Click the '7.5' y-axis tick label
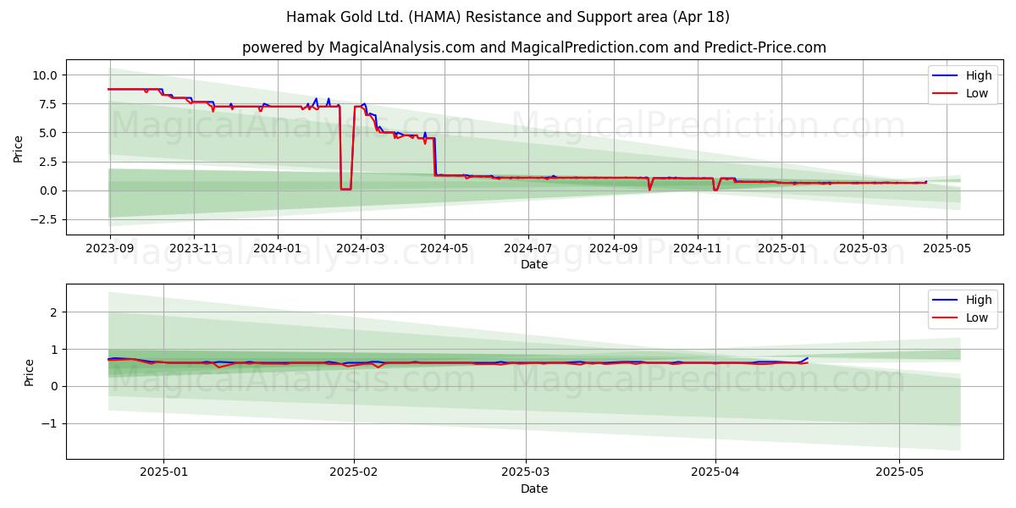 (49, 104)
